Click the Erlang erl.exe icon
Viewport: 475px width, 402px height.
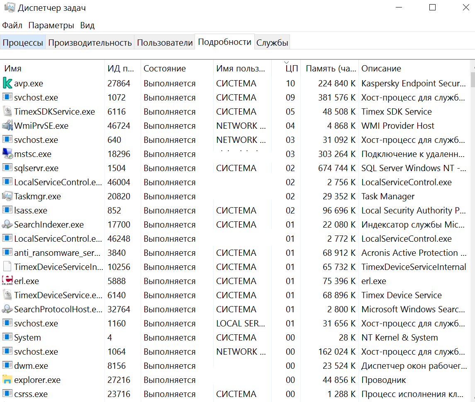tap(7, 281)
